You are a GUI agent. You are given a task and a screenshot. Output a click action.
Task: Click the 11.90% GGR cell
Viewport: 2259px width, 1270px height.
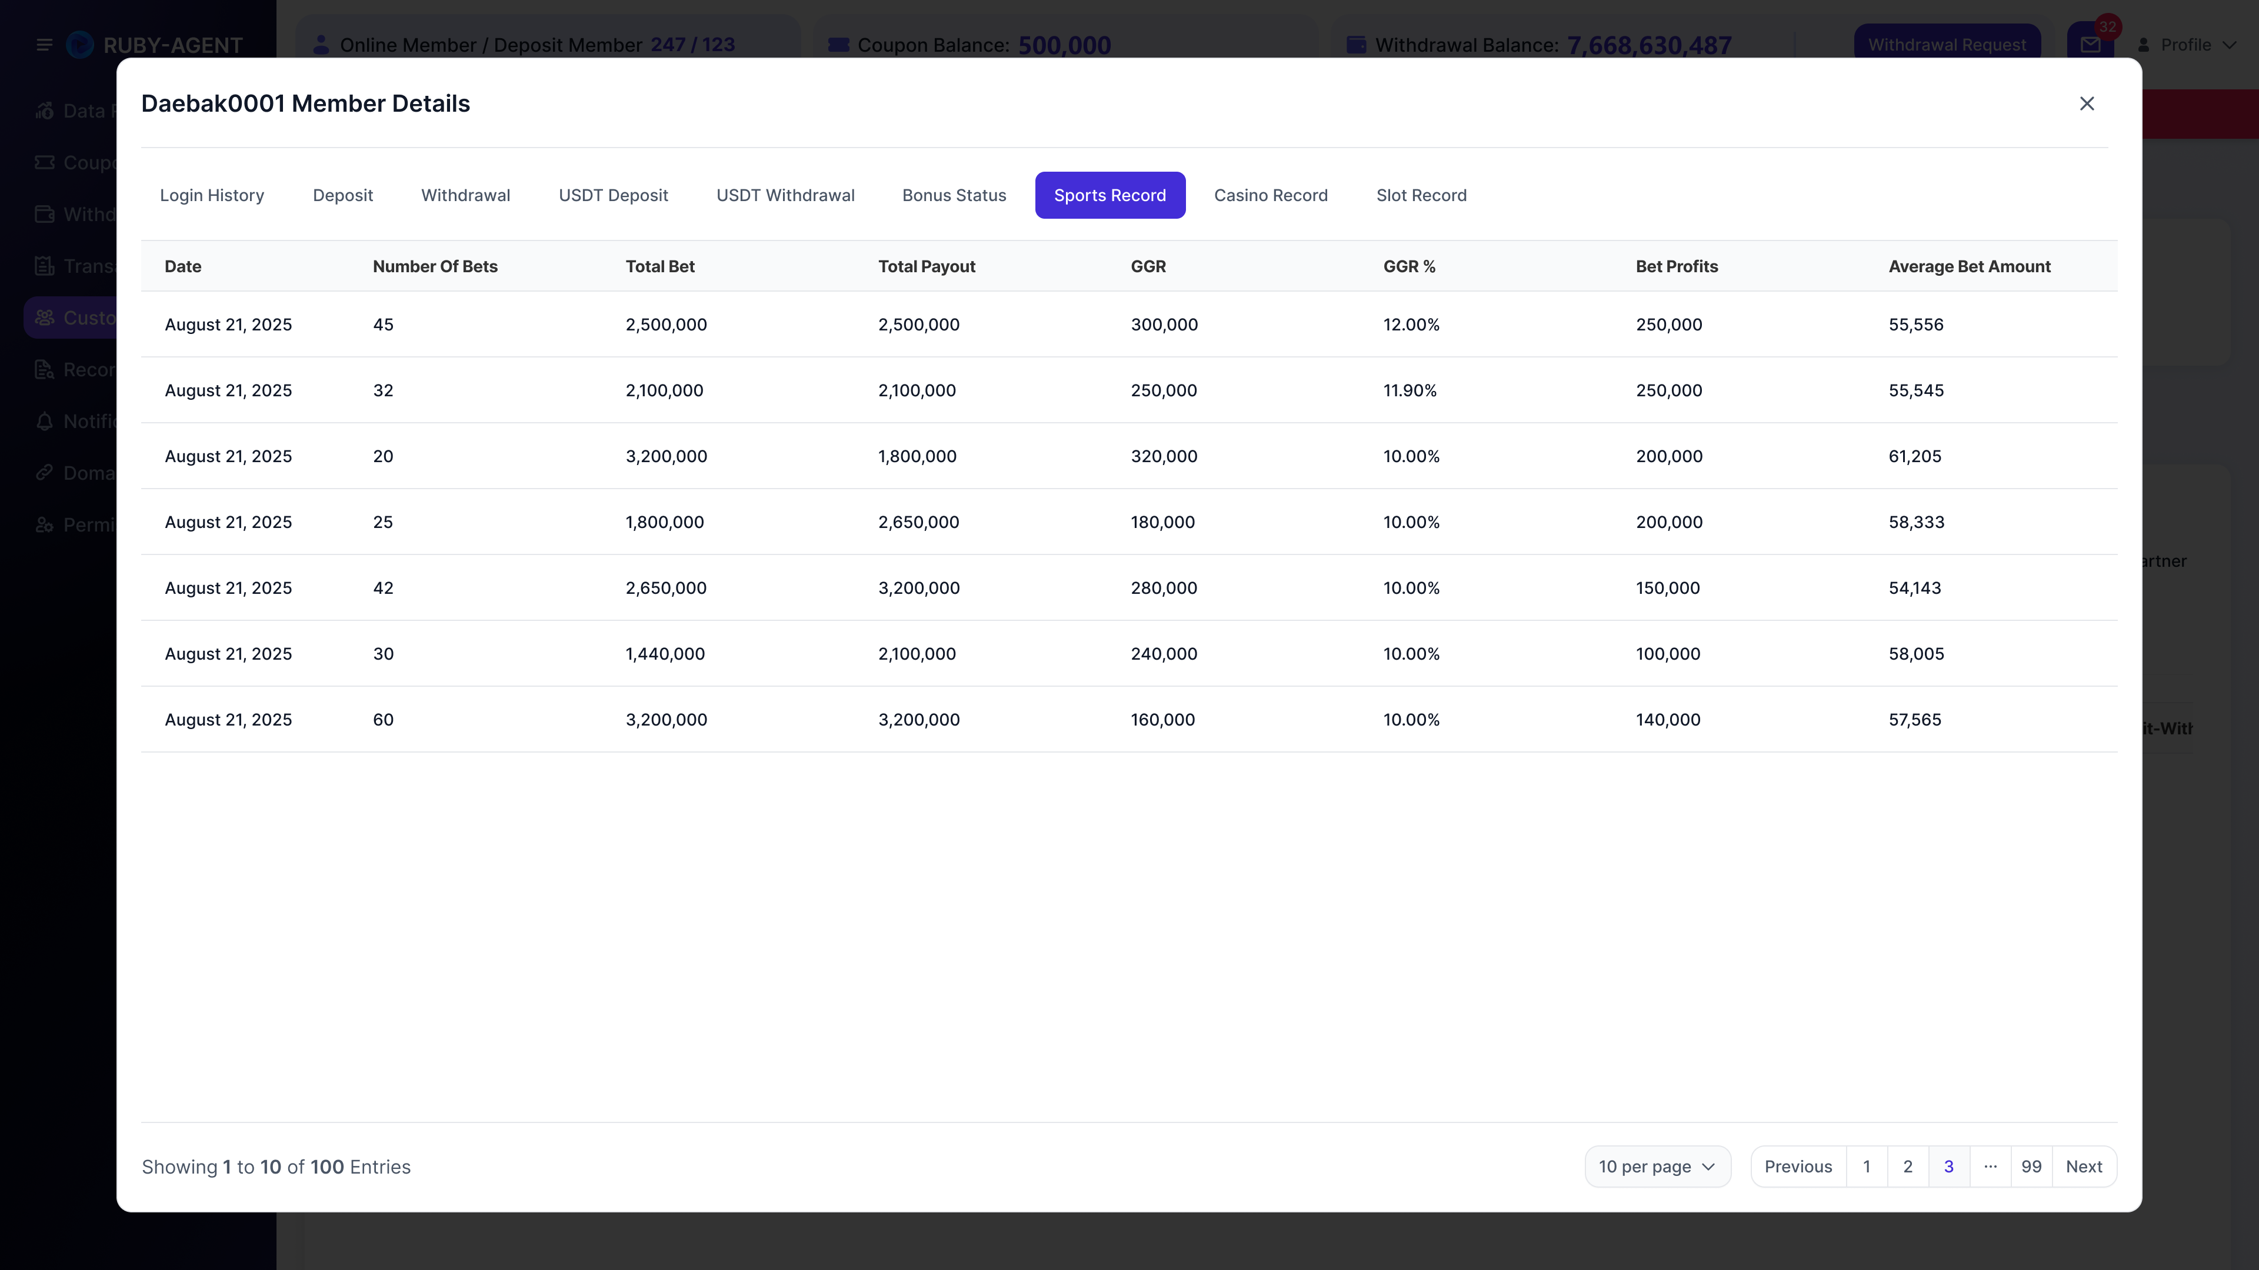(x=1410, y=390)
